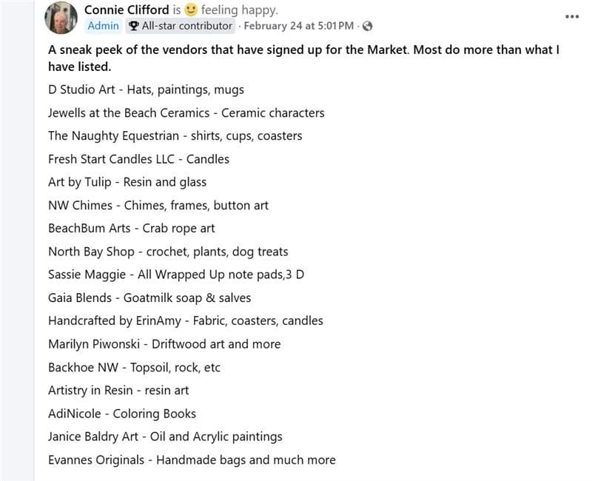
Task: Click the Admin badge
Action: 103,26
